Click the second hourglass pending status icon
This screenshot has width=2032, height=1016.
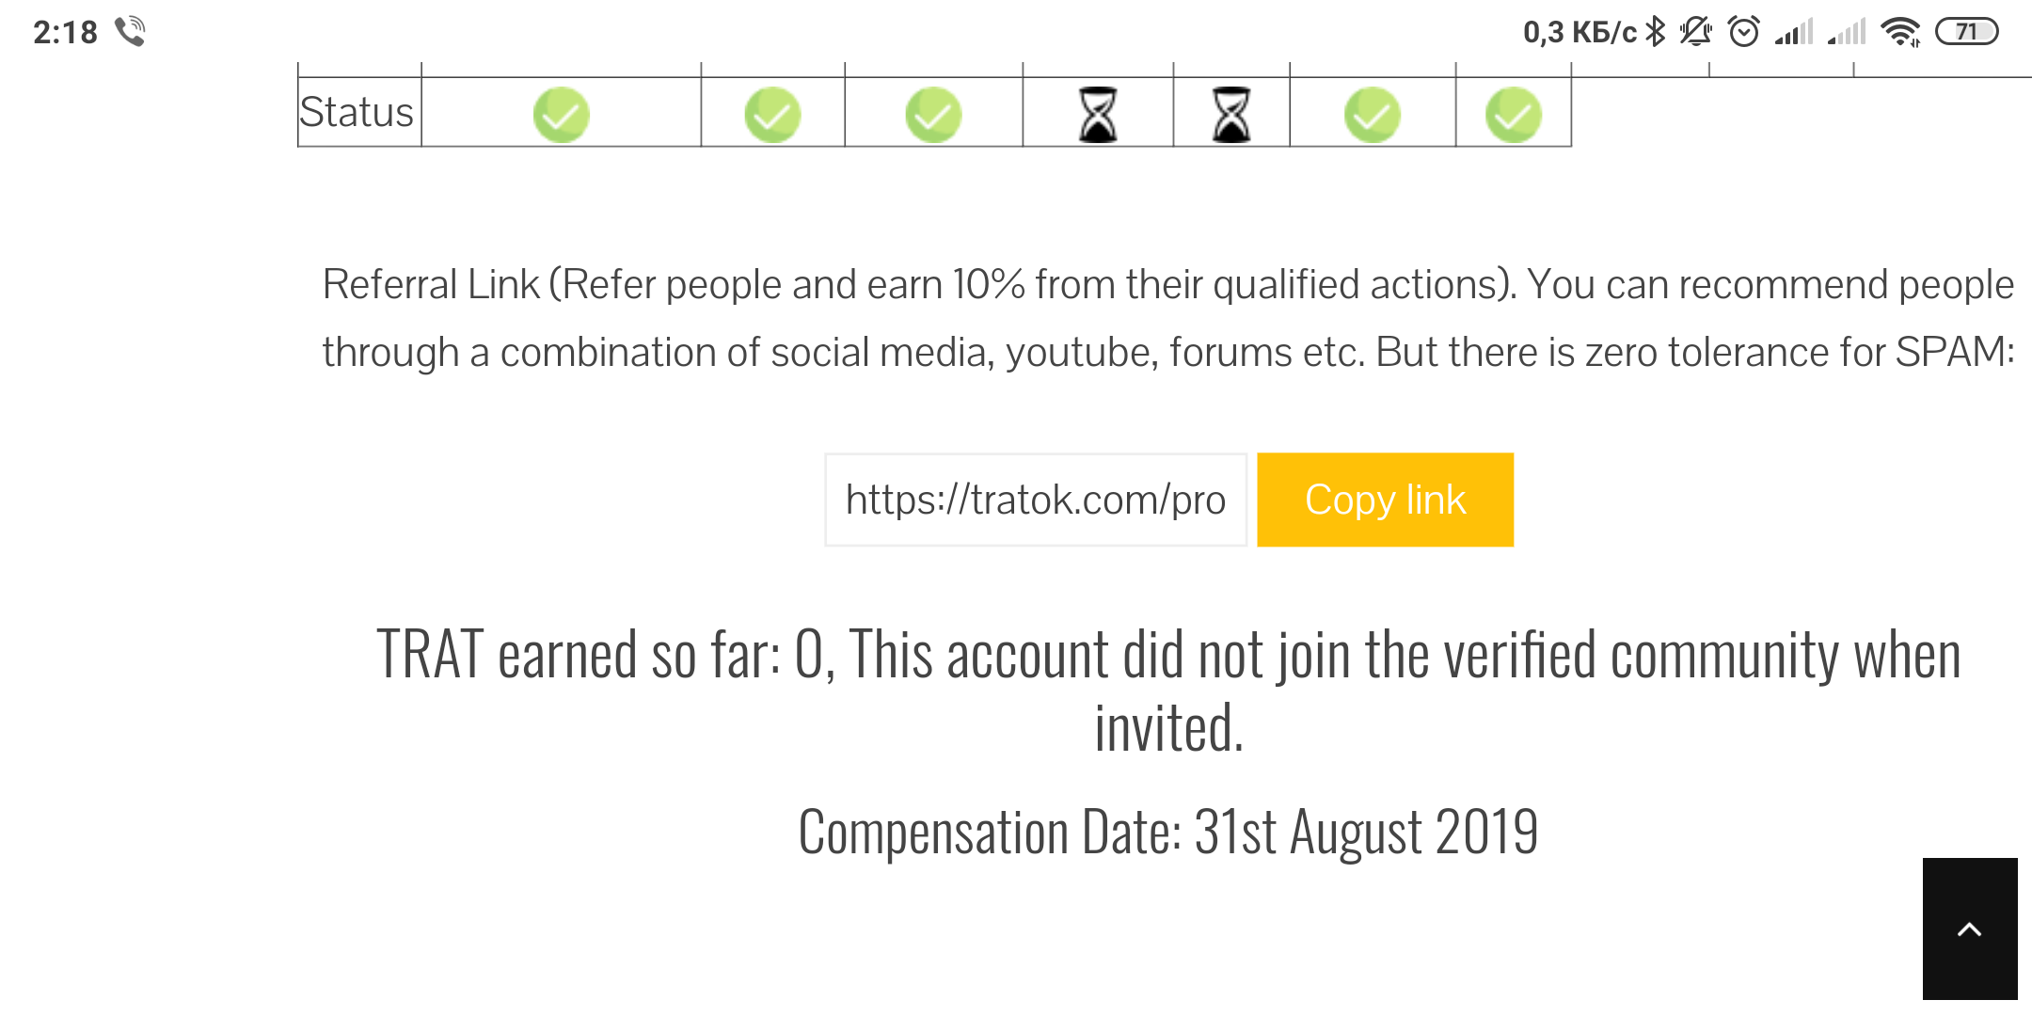[x=1231, y=115]
